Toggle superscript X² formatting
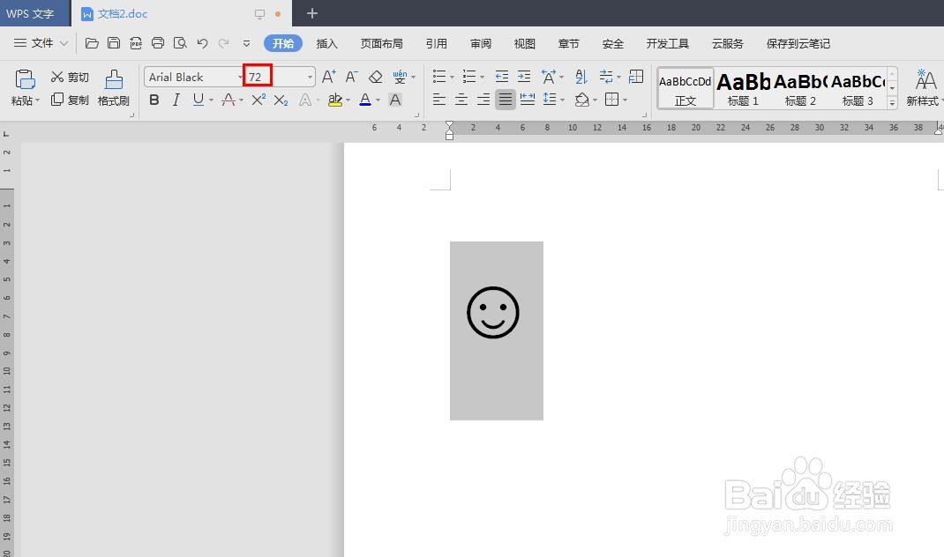 click(x=258, y=100)
